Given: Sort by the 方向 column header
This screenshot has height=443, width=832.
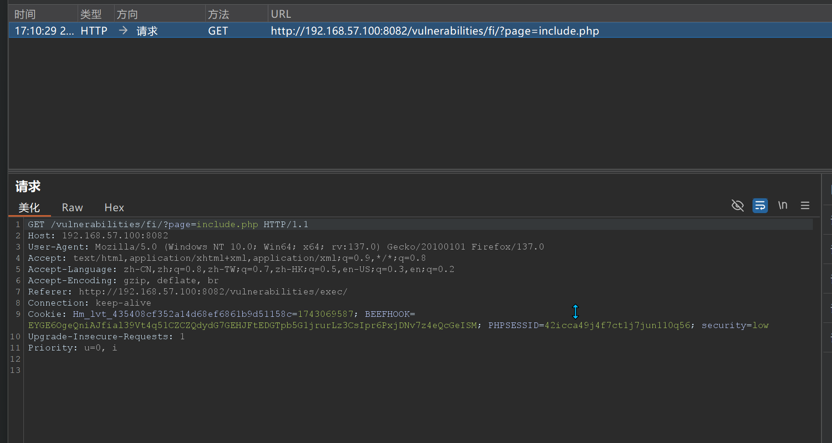Looking at the screenshot, I should [x=127, y=14].
